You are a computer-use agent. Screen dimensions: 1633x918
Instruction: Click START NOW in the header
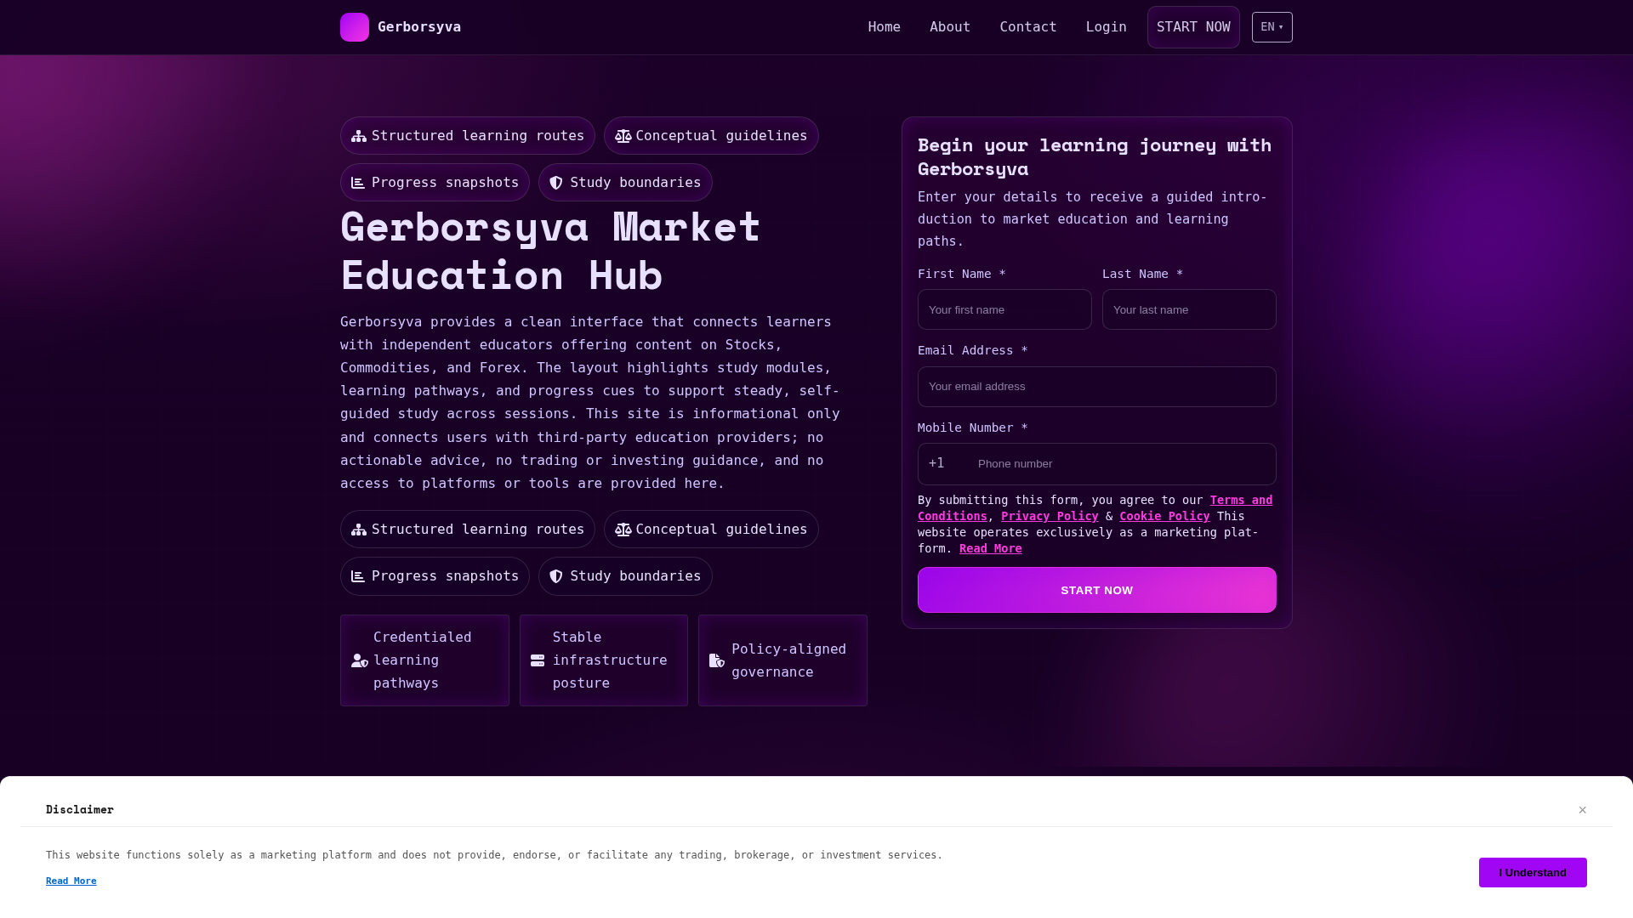[1193, 27]
